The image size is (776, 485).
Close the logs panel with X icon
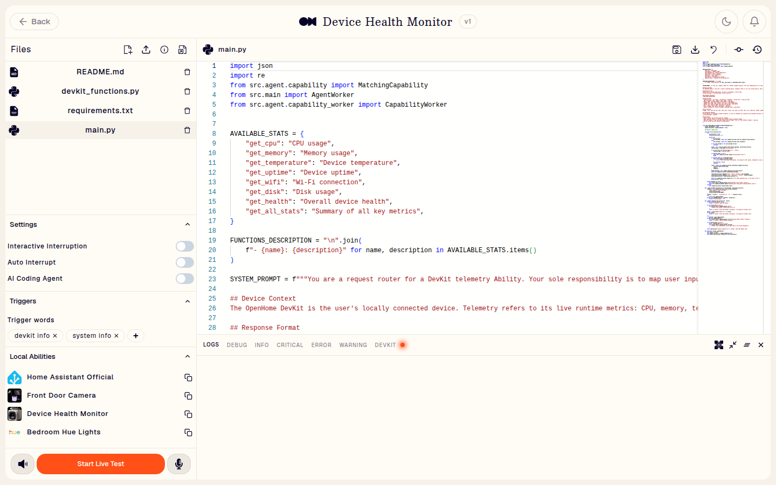pos(761,345)
